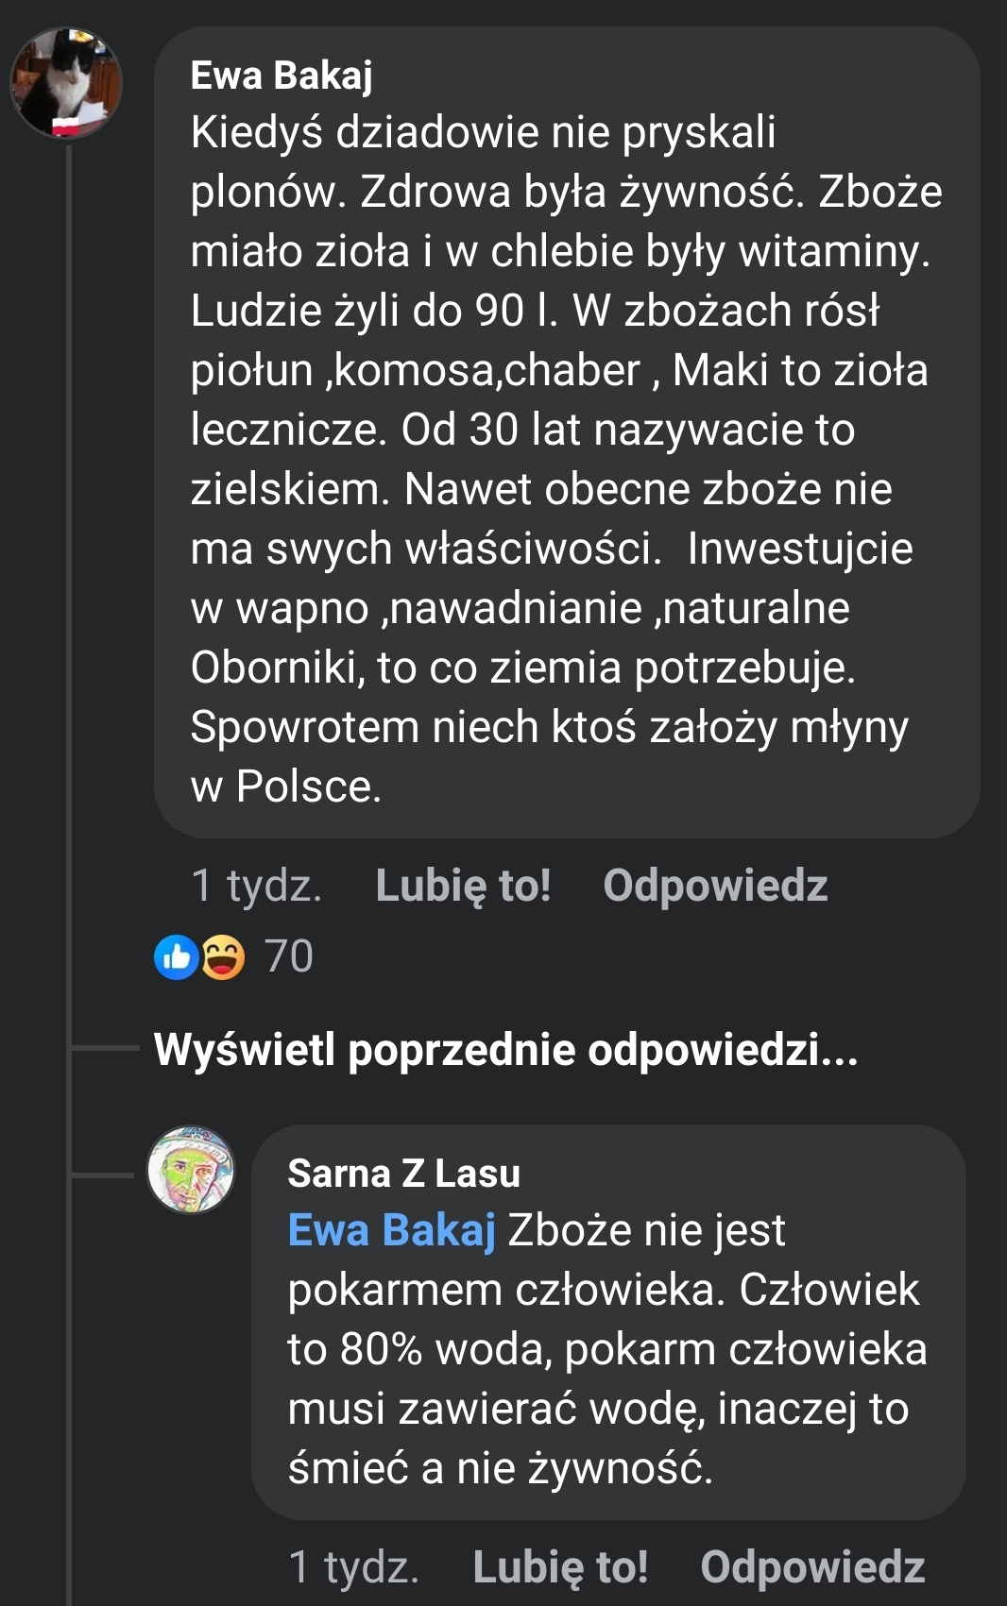Reply to Ewa Bakaj's comment via 'Odpowiedz'
The image size is (1007, 1606).
[715, 886]
